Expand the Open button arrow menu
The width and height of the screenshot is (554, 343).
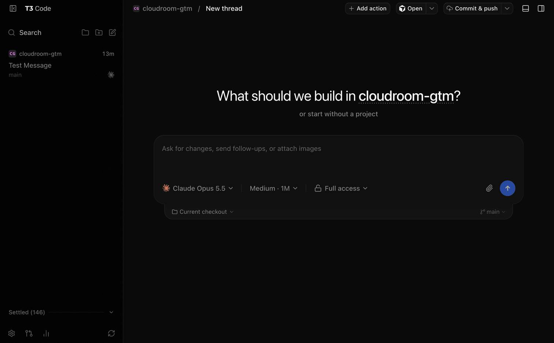click(x=432, y=8)
